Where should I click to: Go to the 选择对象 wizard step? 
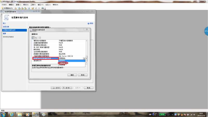tap(6, 27)
